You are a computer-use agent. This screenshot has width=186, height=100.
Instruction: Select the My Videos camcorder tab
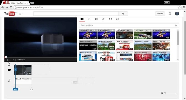(82, 19)
